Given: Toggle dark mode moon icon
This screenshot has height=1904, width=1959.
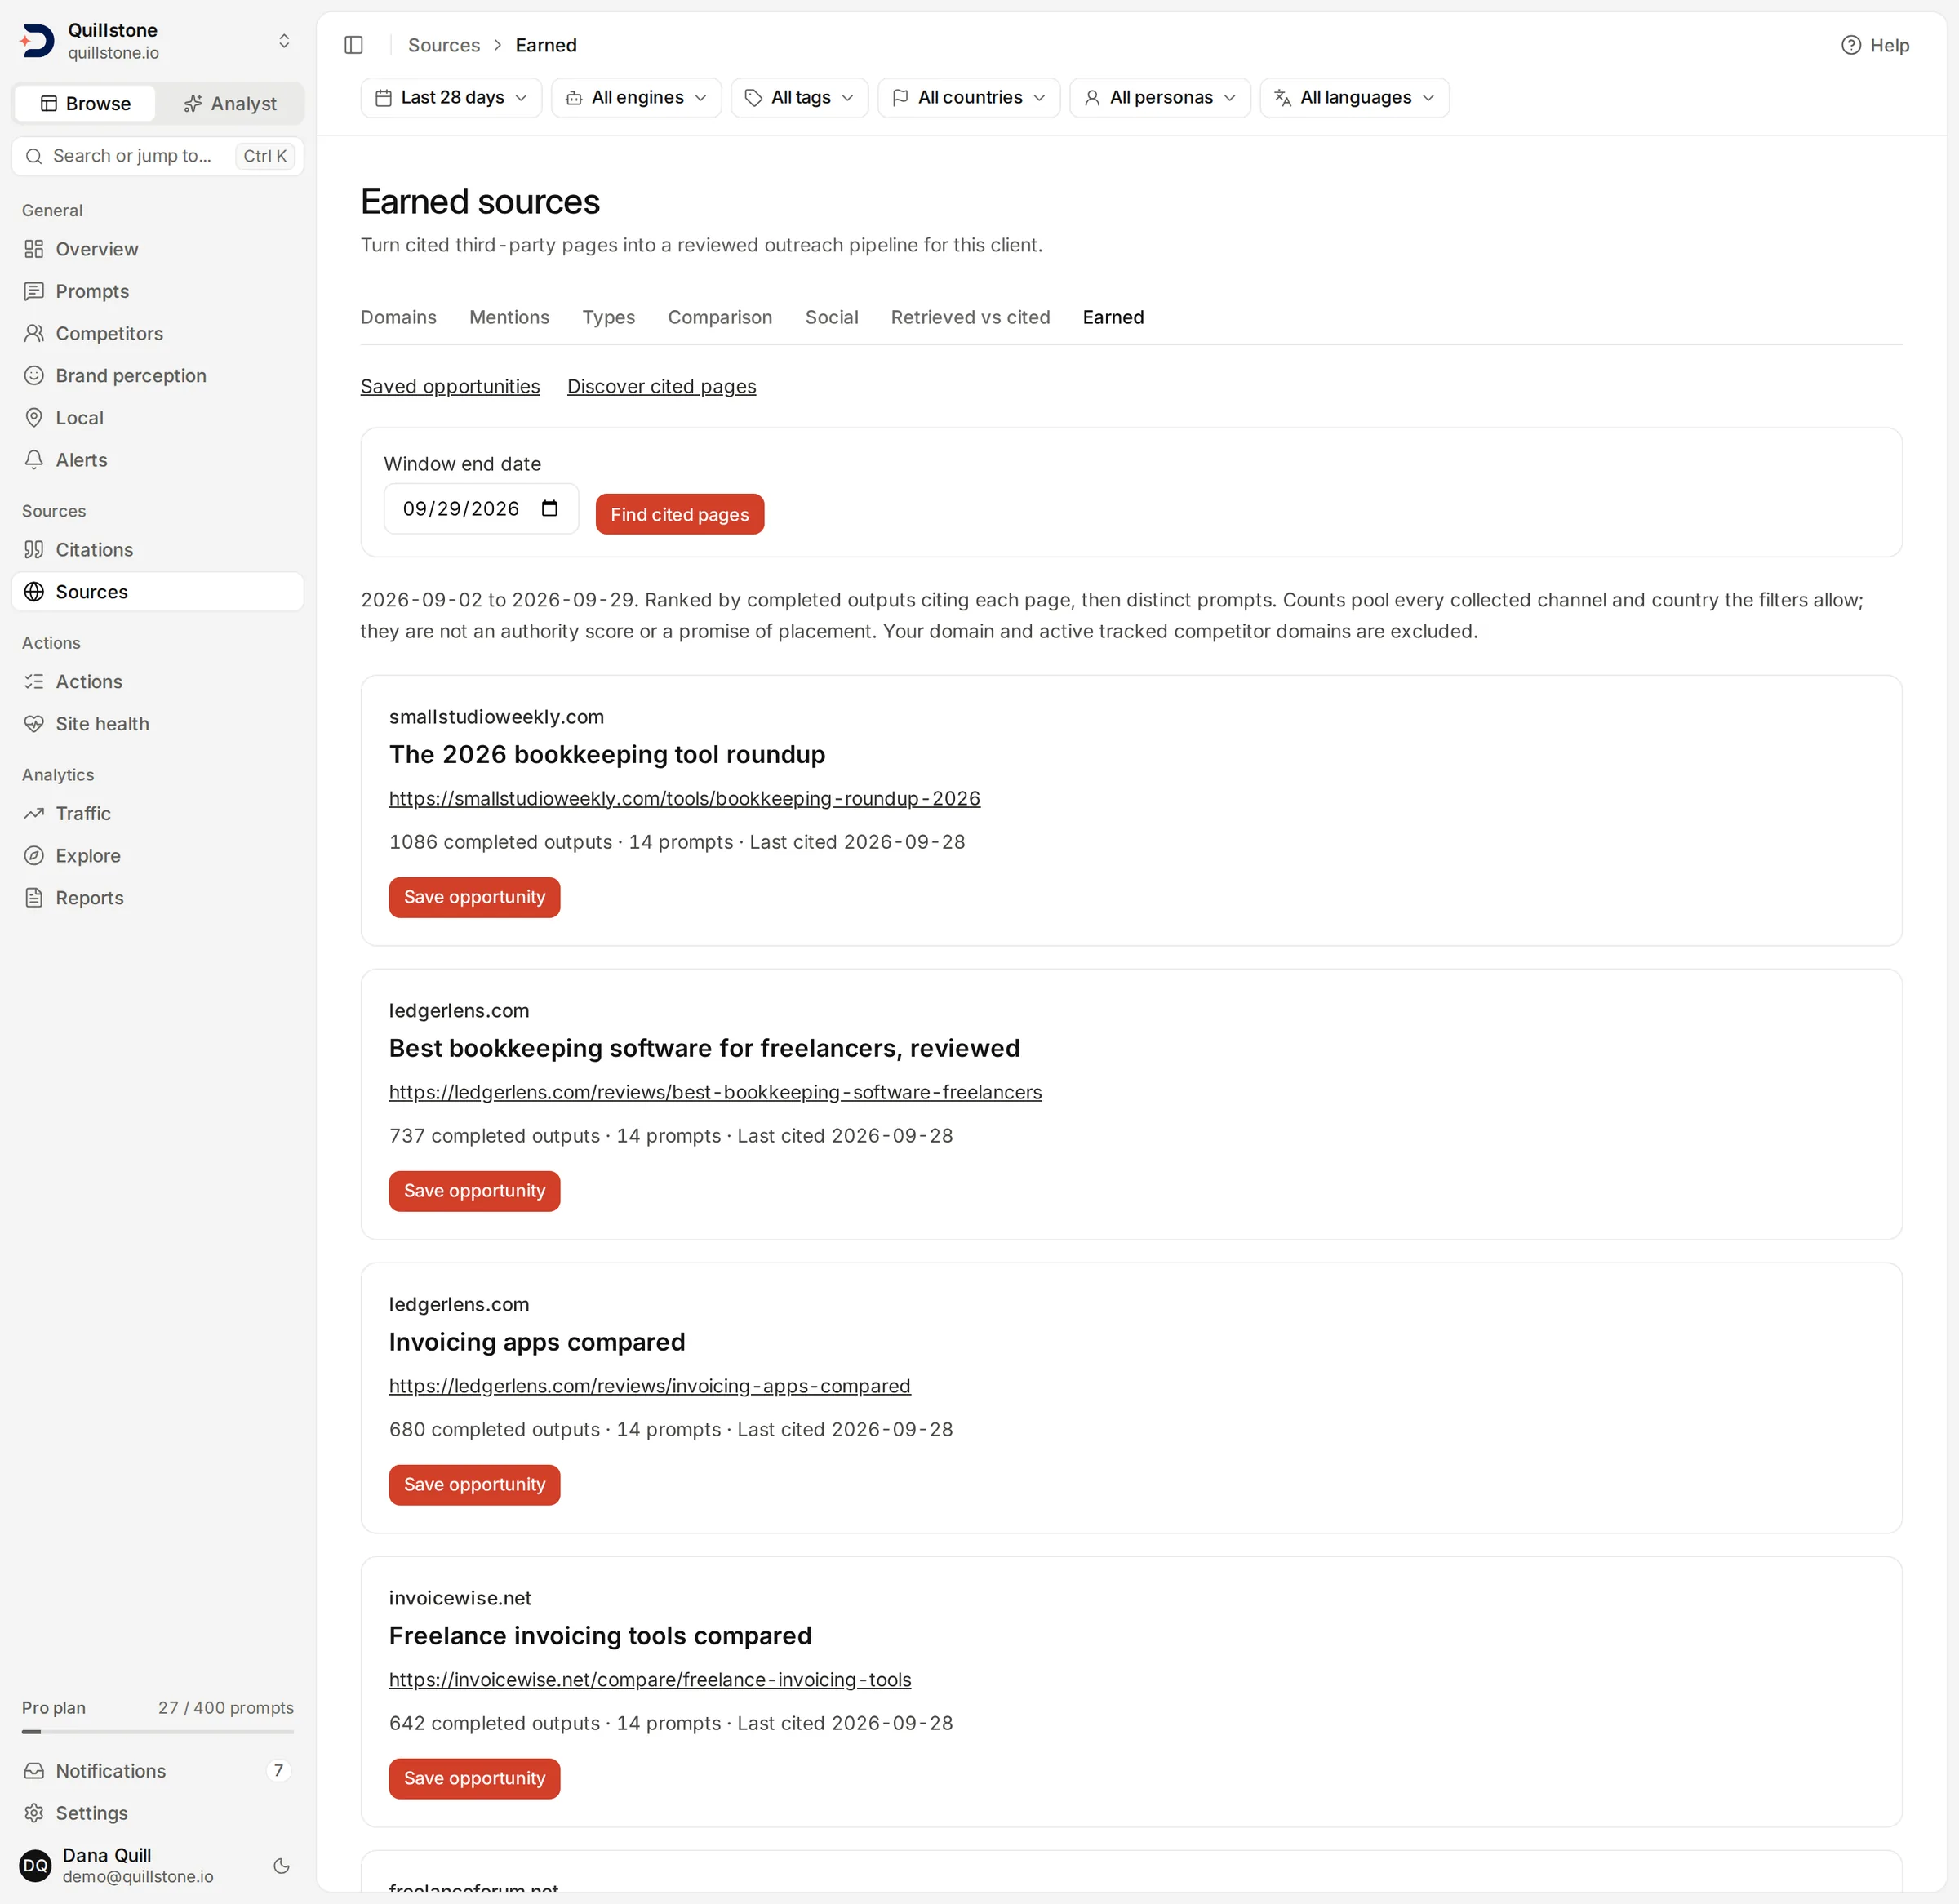Looking at the screenshot, I should tap(282, 1866).
